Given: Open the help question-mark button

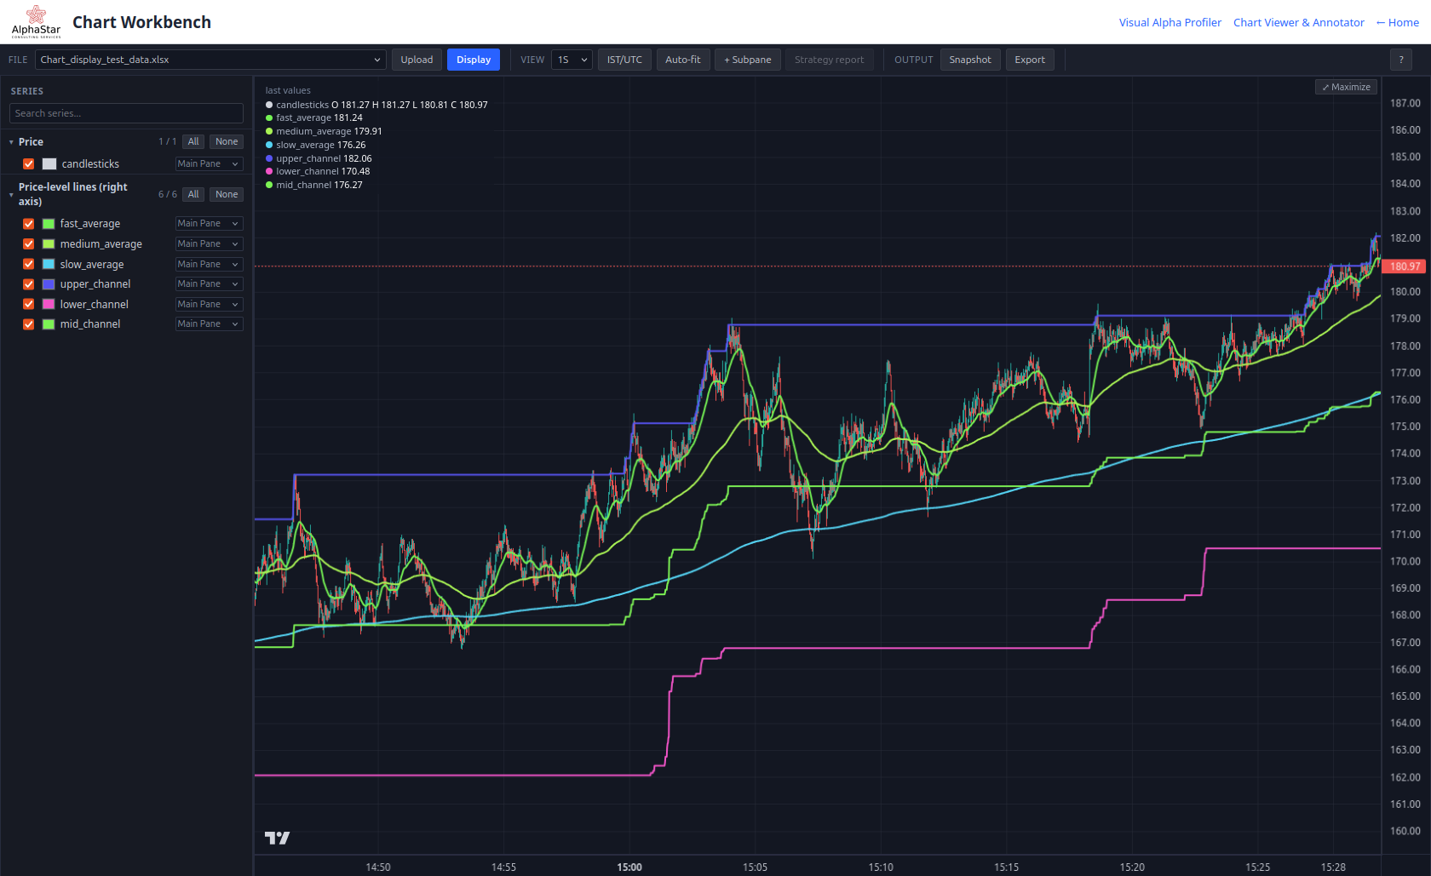Looking at the screenshot, I should click(x=1401, y=60).
